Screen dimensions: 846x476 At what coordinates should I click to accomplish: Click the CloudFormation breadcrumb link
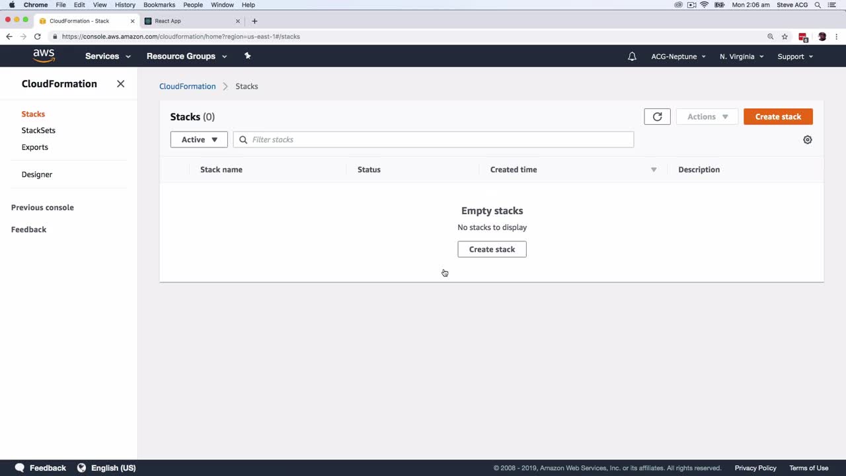pos(187,87)
